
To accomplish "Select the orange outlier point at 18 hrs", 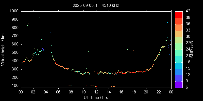I will 133,50.
